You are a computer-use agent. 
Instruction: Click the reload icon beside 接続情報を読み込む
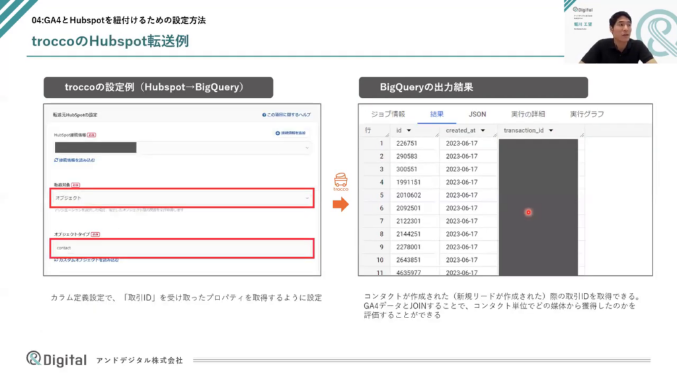pyautogui.click(x=56, y=160)
